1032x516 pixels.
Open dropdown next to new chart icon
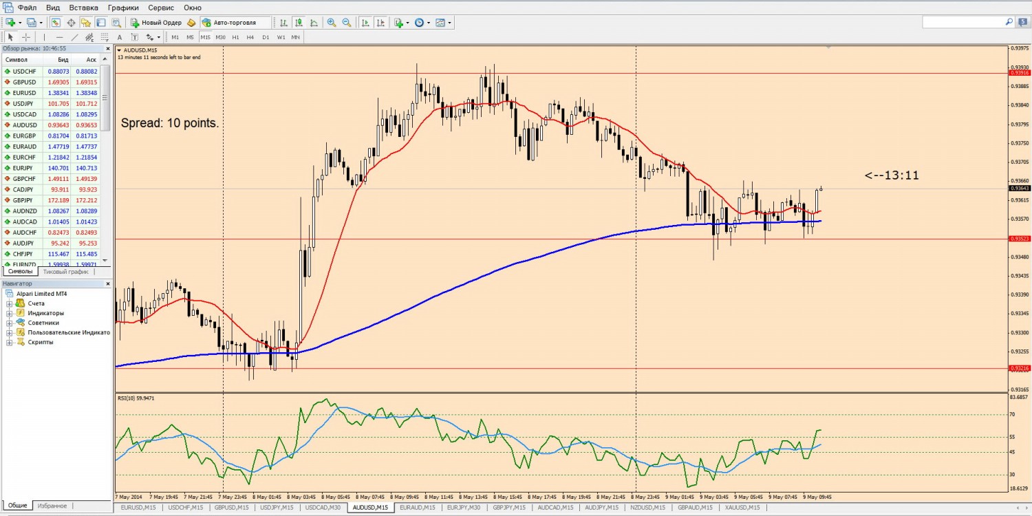20,23
